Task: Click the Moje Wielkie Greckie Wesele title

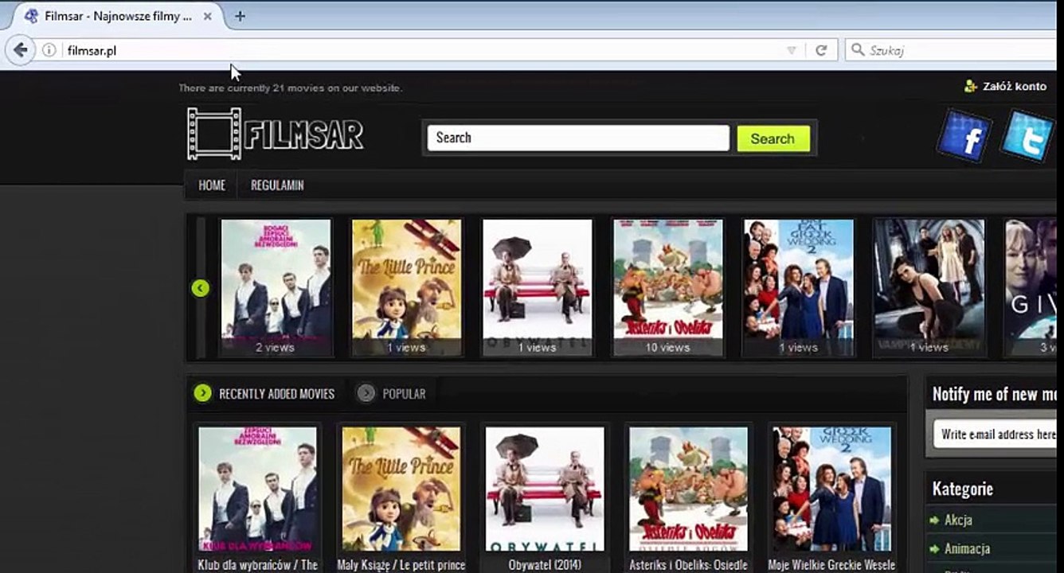Action: 831,565
